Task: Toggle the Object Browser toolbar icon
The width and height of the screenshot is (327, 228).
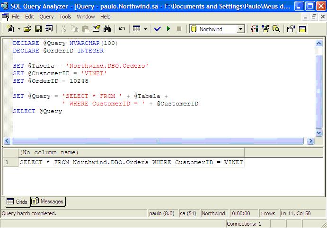Action: coord(266,29)
